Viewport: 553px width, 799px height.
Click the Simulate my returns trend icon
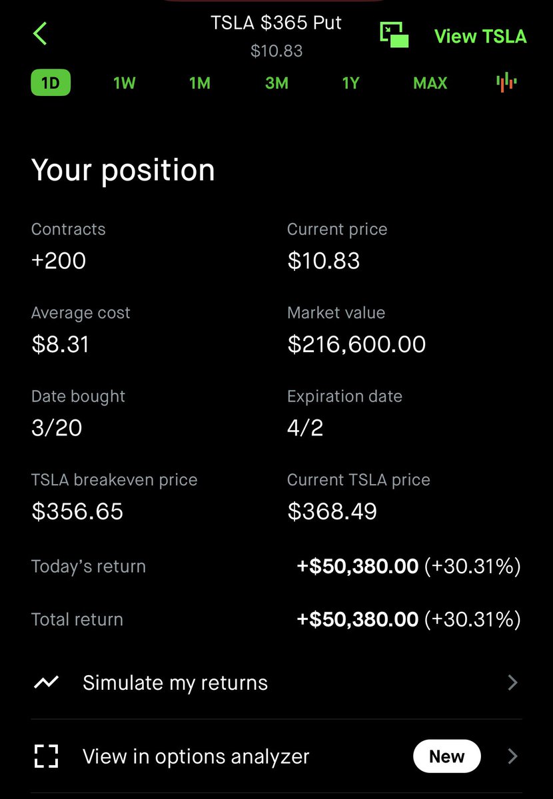click(x=46, y=682)
